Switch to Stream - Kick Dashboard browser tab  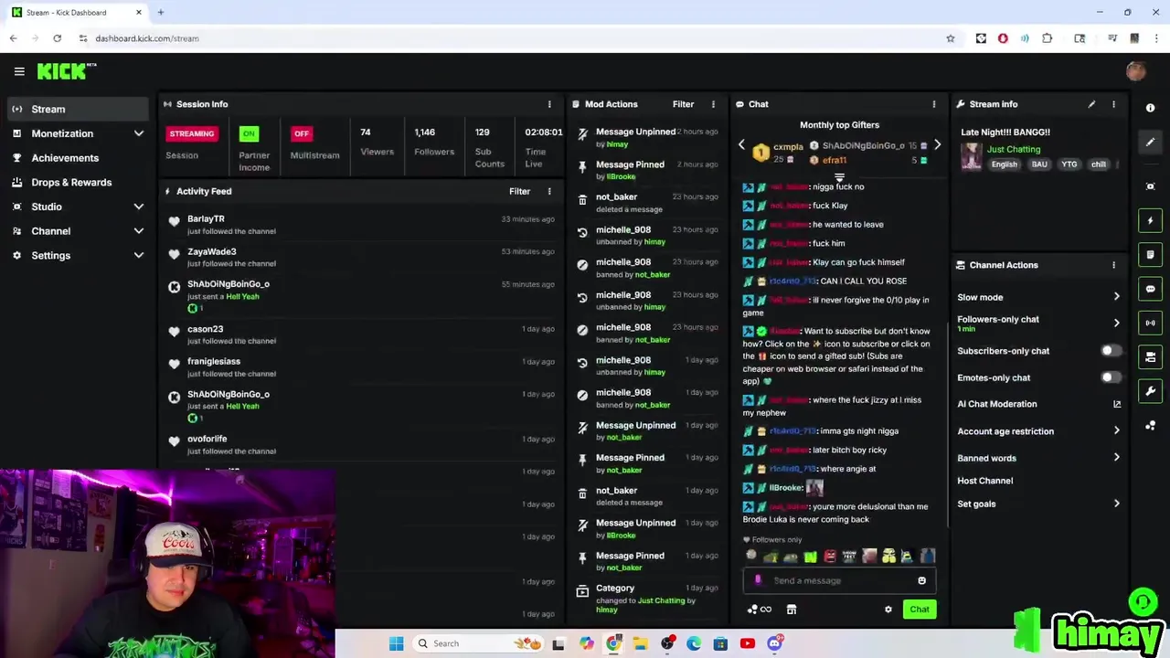[75, 13]
